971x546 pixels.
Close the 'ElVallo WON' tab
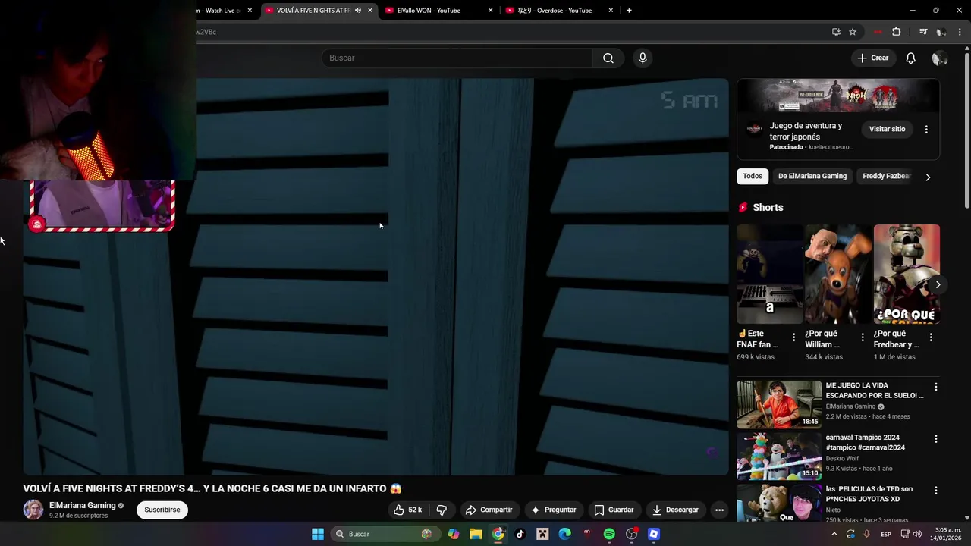tap(490, 11)
